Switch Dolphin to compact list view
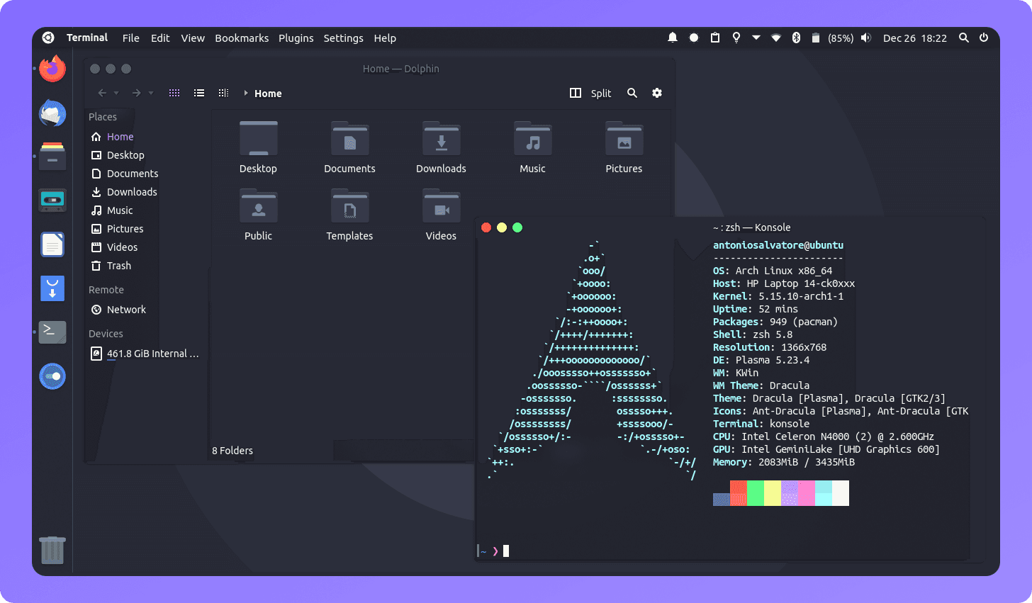This screenshot has height=603, width=1032. [199, 93]
